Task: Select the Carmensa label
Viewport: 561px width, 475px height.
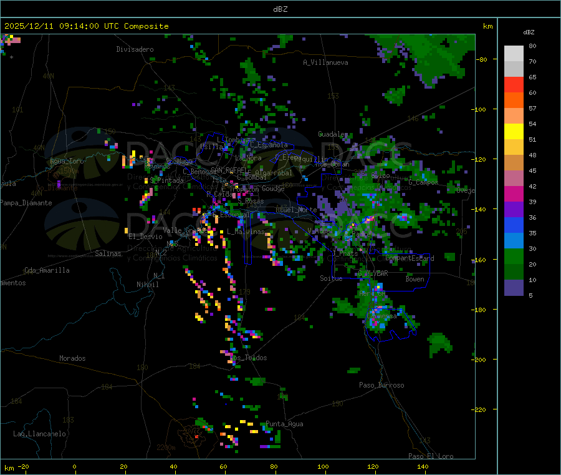Action: pyautogui.click(x=381, y=316)
